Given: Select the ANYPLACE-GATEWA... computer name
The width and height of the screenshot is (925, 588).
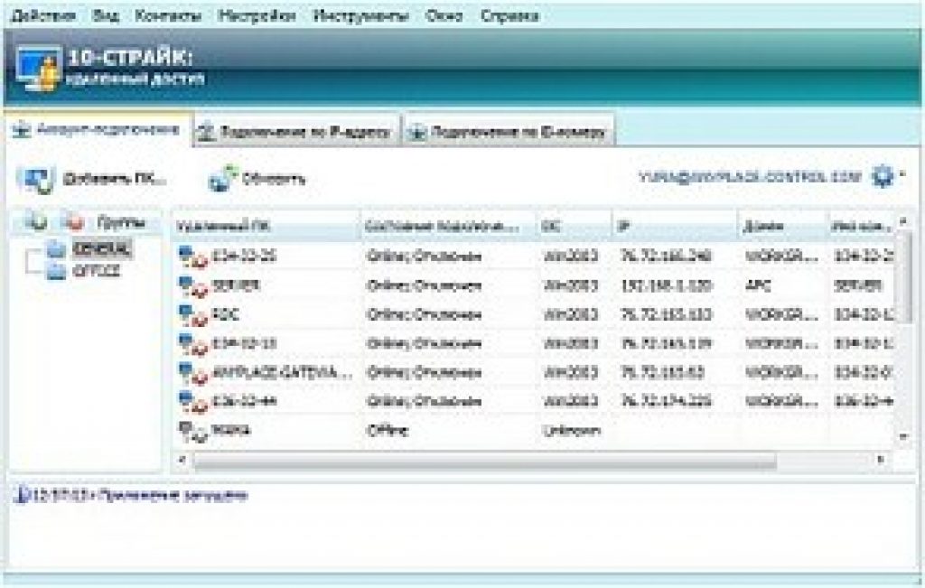Looking at the screenshot, I should [282, 373].
